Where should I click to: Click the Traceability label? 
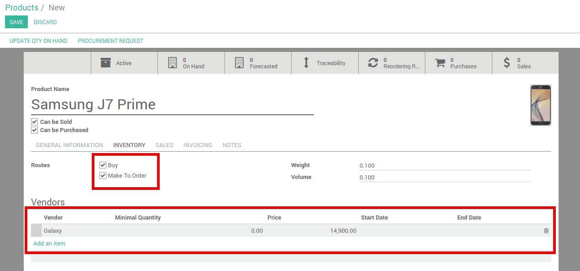point(331,63)
